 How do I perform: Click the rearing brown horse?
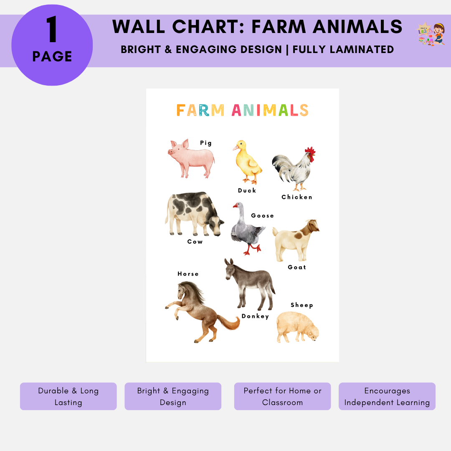[x=200, y=310]
